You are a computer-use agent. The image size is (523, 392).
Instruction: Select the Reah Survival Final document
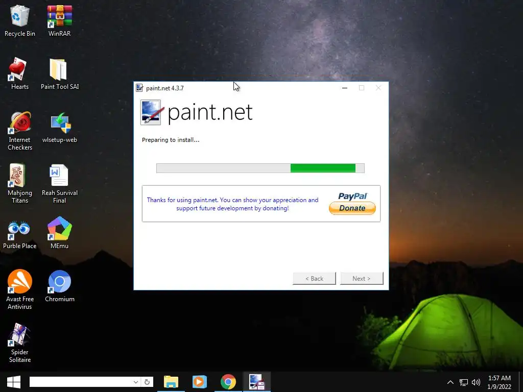pos(60,183)
